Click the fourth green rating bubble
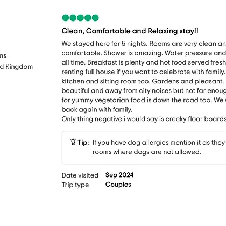 (88, 18)
